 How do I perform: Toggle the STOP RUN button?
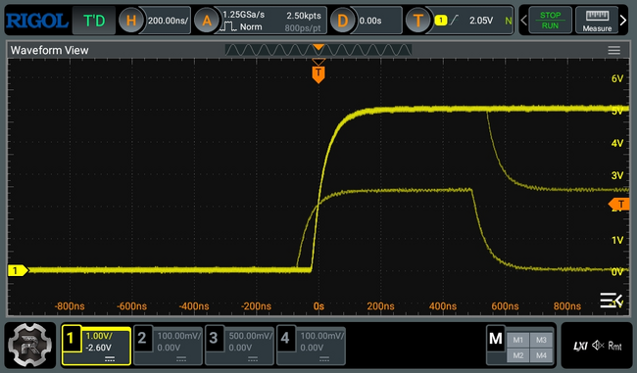[550, 21]
